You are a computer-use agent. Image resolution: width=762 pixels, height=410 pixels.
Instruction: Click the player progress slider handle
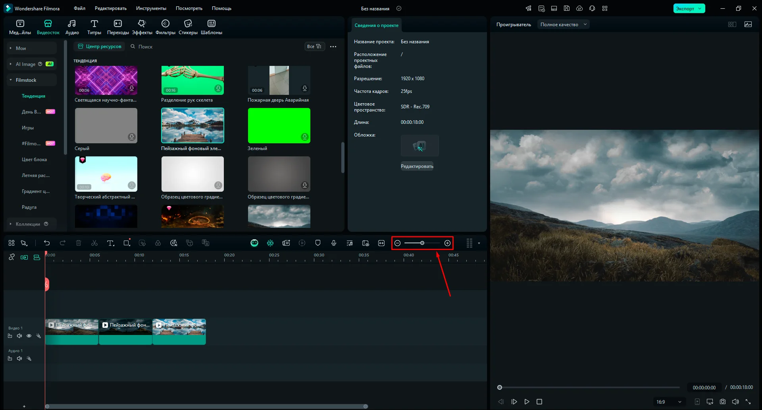point(500,387)
